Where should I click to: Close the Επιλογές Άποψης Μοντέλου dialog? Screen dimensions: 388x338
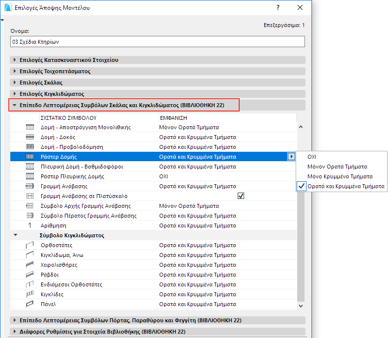tap(300, 7)
